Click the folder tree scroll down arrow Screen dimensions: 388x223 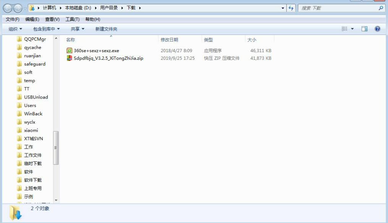coord(56,200)
